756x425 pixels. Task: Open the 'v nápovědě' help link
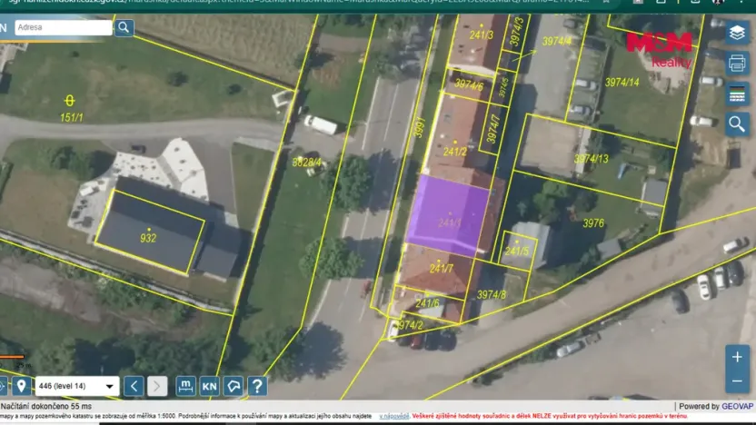(x=394, y=416)
